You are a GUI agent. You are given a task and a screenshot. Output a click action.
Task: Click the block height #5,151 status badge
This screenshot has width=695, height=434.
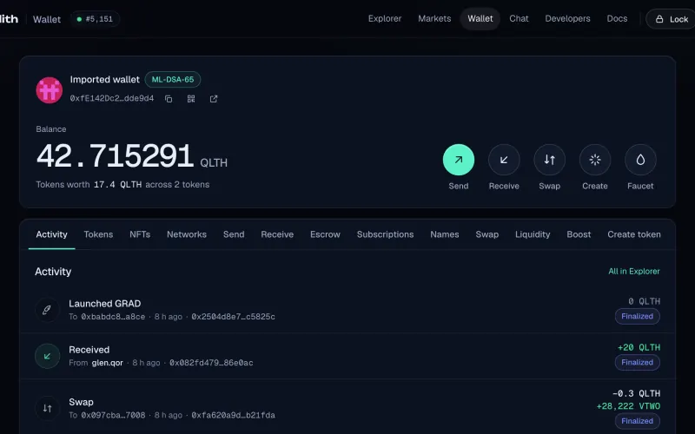95,19
